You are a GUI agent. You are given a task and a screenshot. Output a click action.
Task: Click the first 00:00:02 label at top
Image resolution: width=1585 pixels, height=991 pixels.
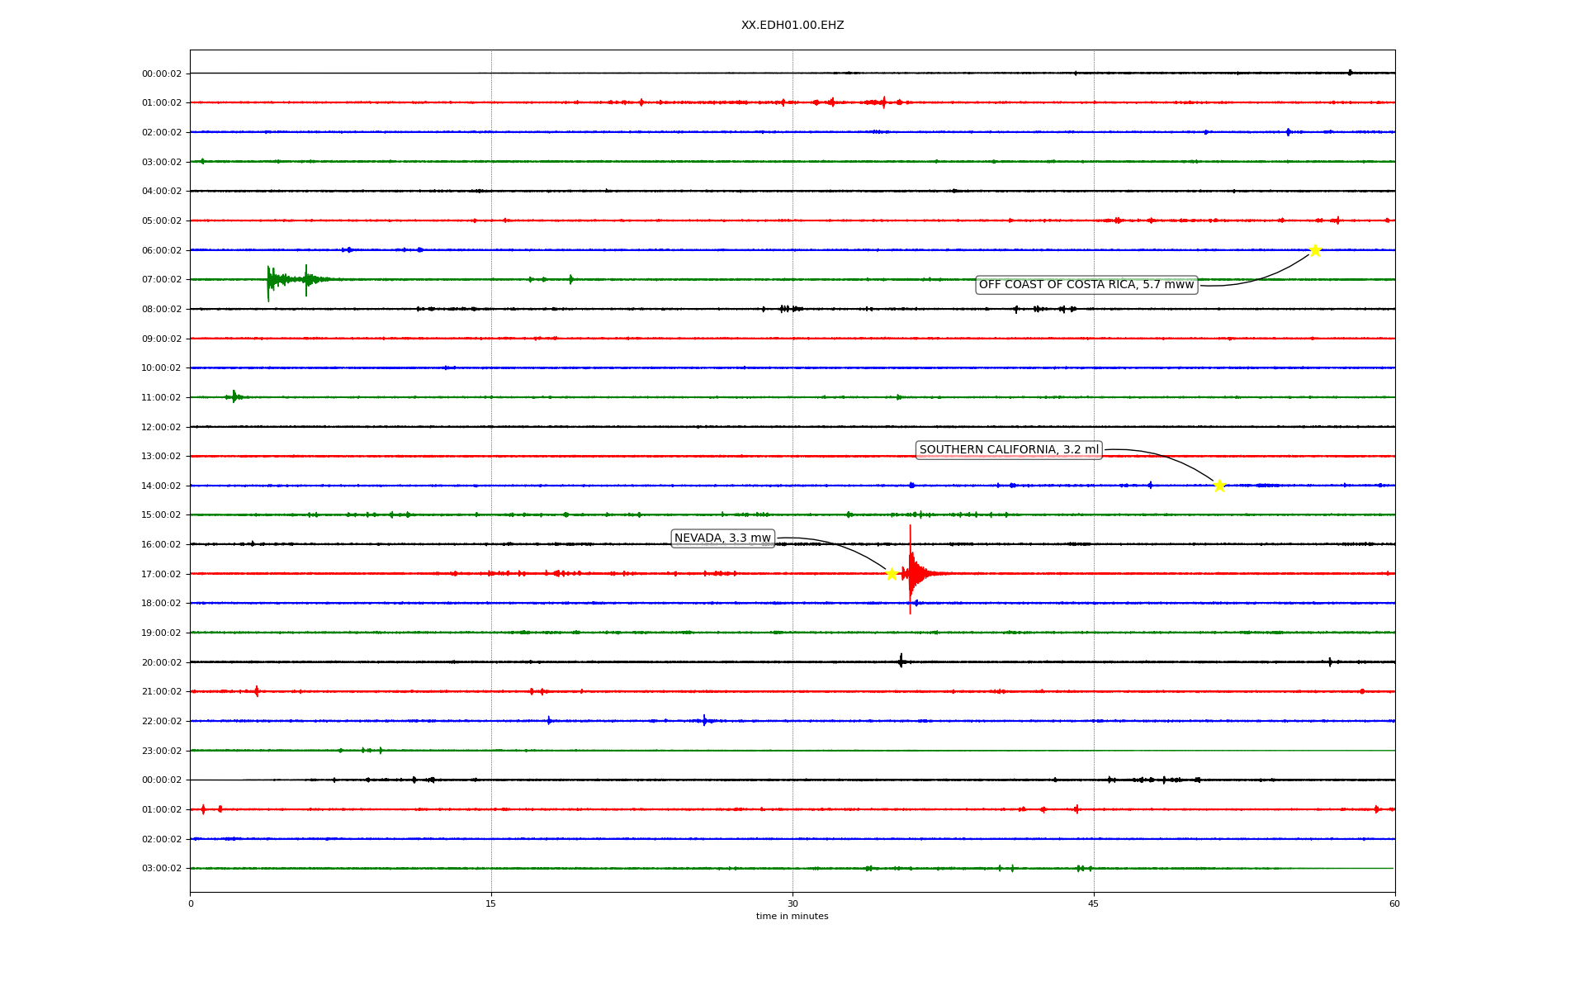coord(161,73)
